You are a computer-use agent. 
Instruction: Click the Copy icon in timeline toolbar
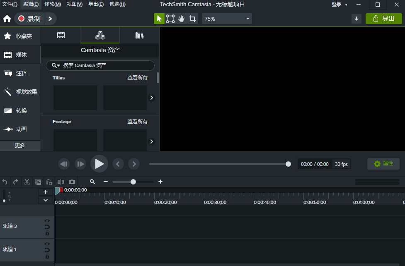38,182
